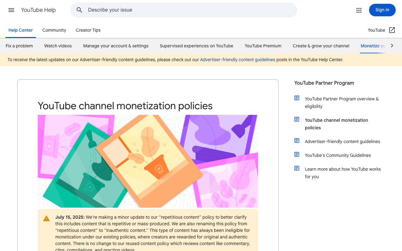
Task: Click the article icon beside YouTube Partner Program overview
Action: (x=297, y=98)
